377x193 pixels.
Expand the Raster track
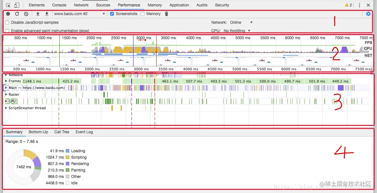(x=6, y=95)
